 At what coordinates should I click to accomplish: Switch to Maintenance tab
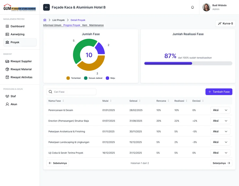96,25
